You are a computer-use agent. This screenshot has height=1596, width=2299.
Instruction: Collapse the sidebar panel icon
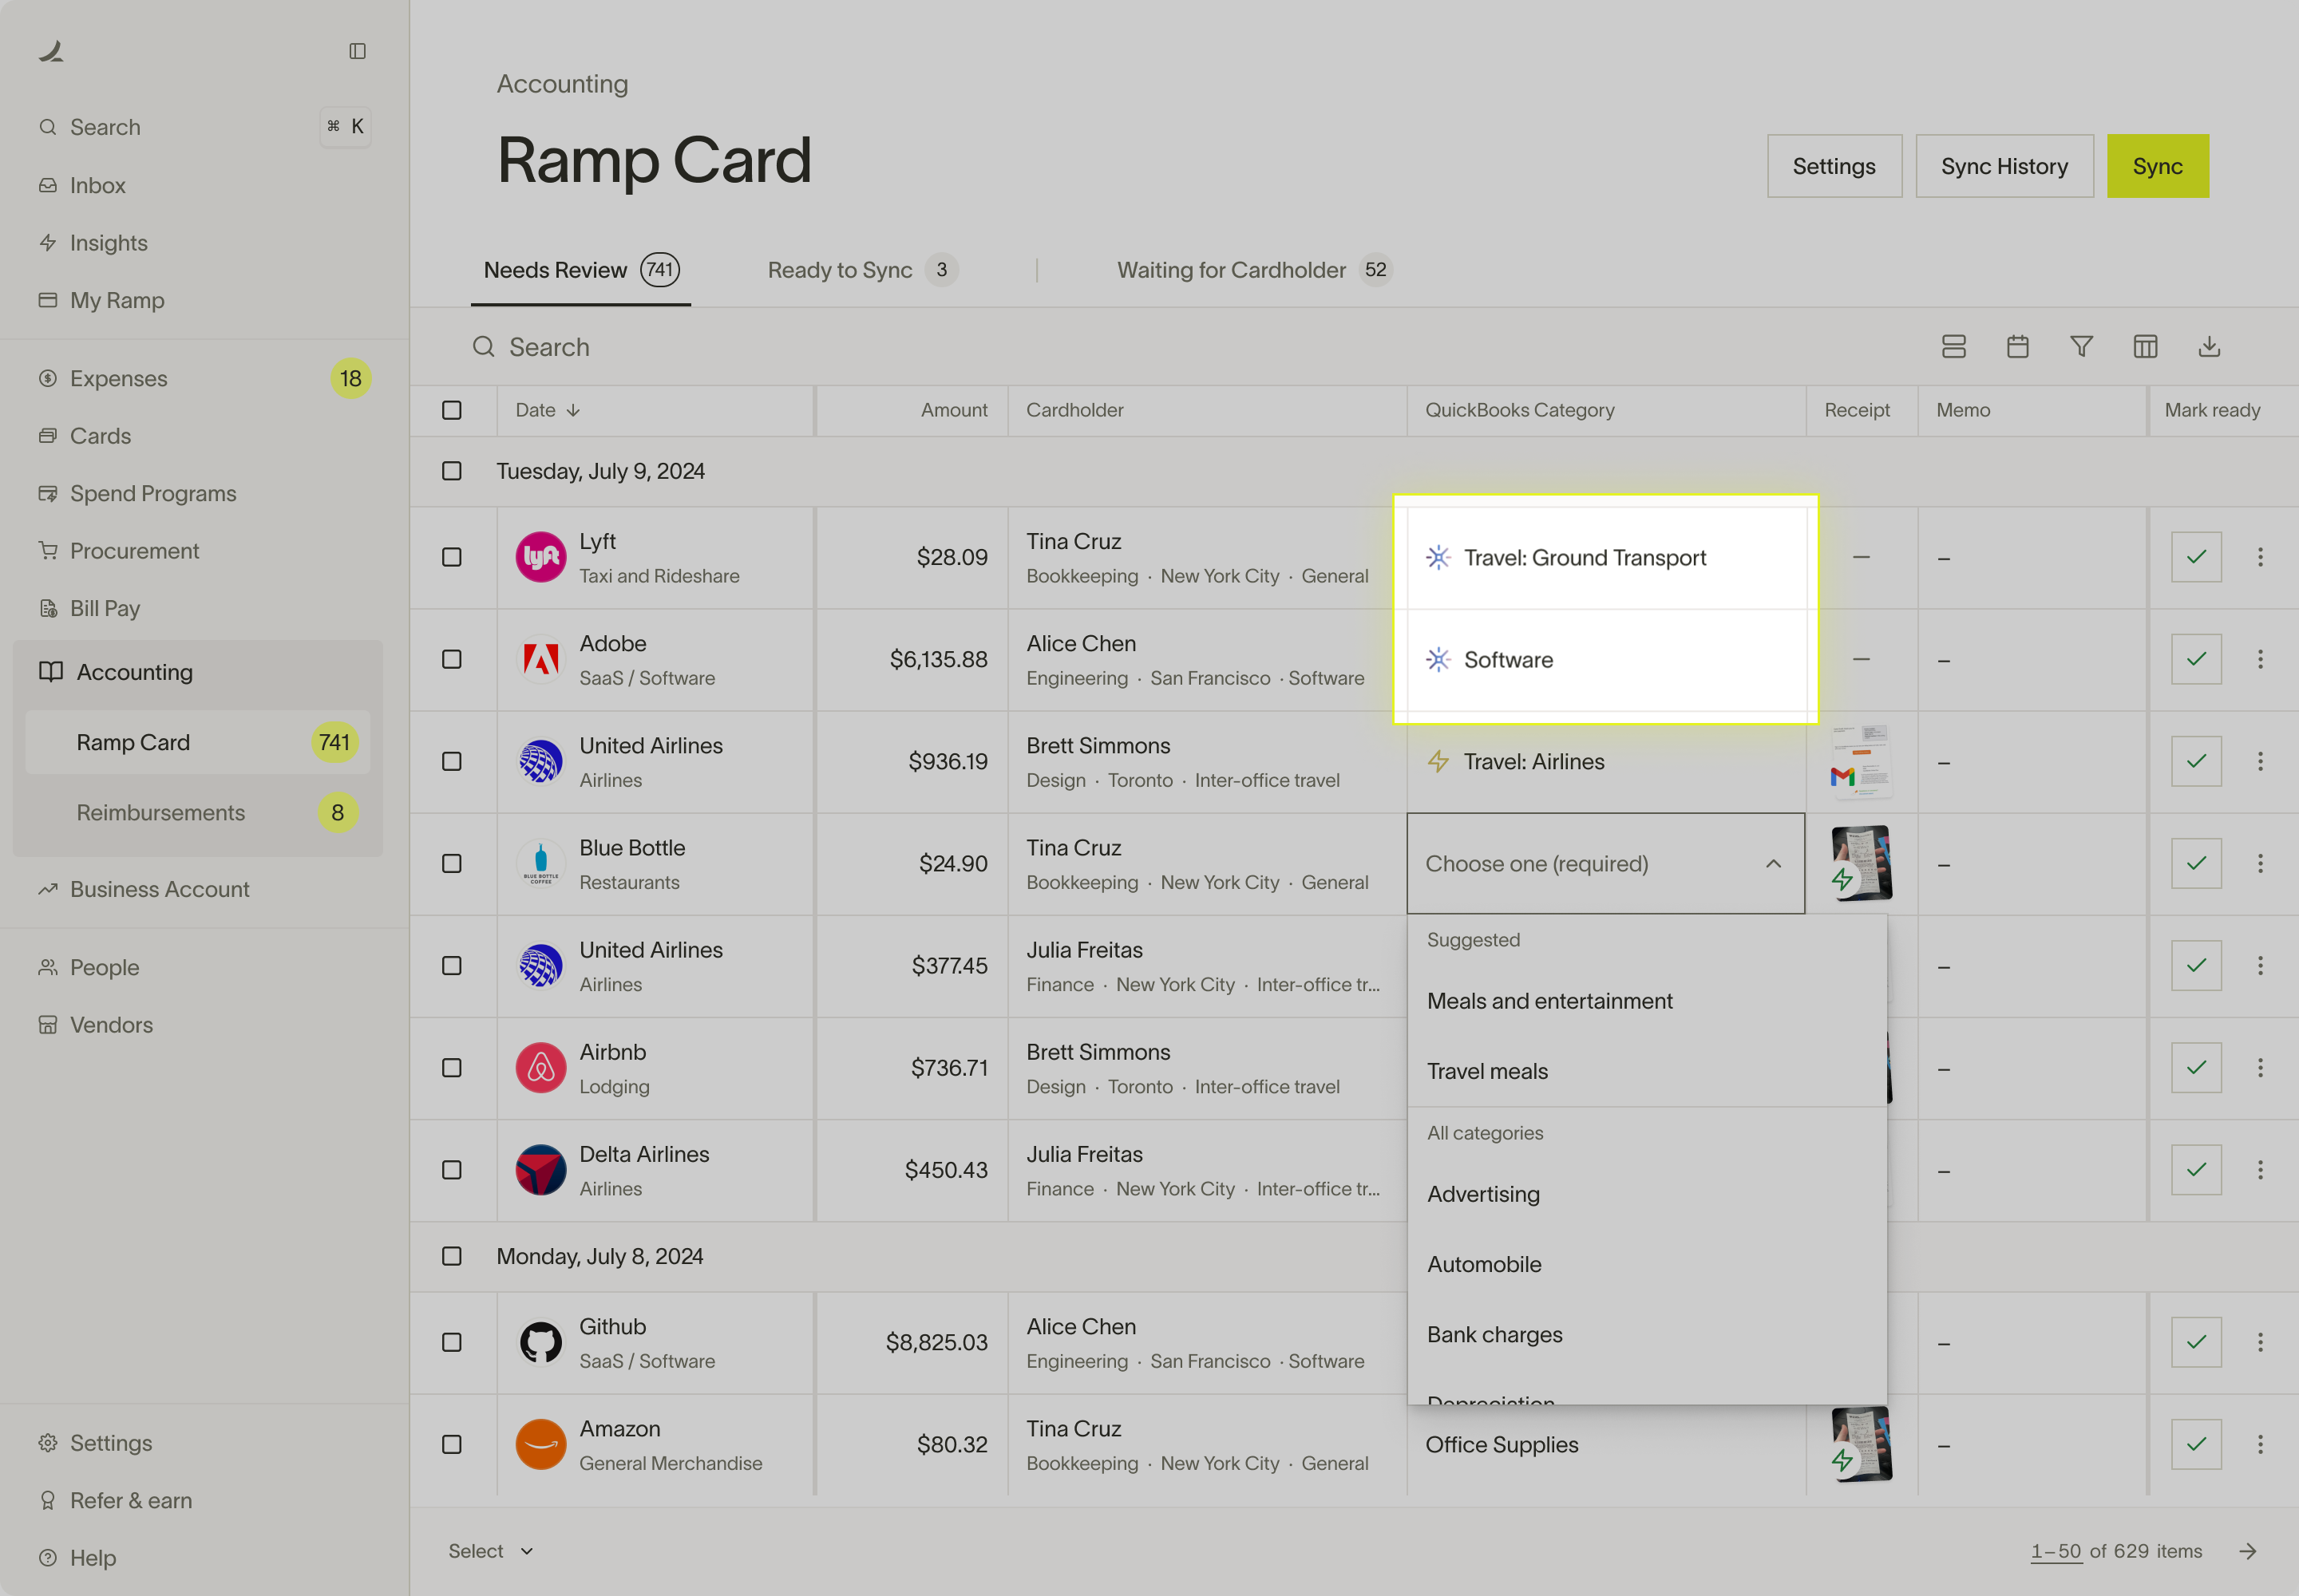click(357, 51)
